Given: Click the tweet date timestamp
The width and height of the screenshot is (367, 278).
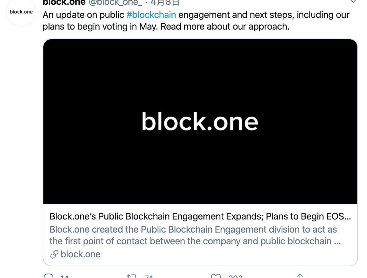Looking at the screenshot, I should (x=165, y=2).
